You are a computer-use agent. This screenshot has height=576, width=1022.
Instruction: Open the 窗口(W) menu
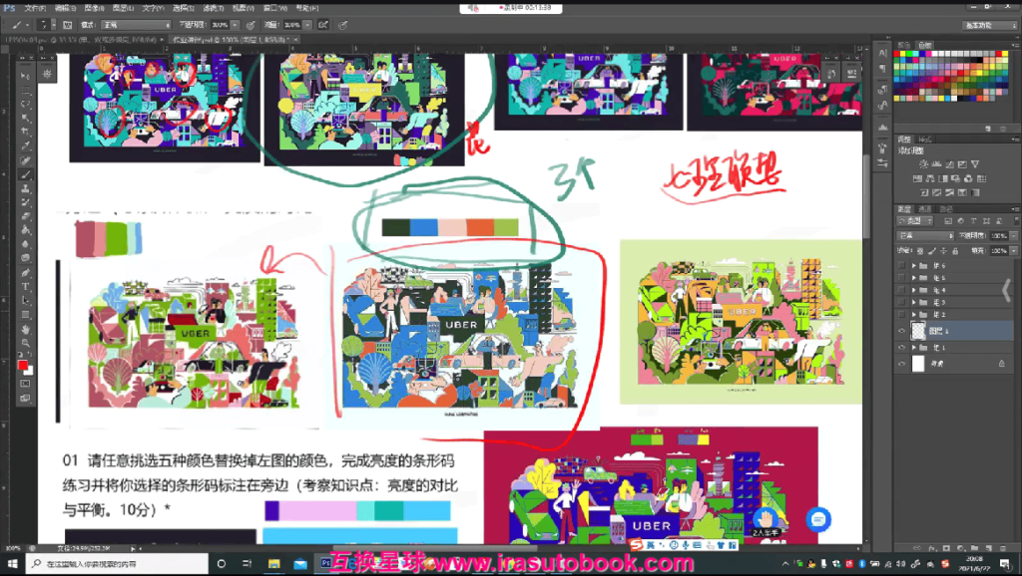[x=275, y=8]
